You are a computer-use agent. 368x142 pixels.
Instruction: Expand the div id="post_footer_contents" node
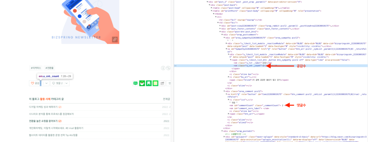[220, 29]
